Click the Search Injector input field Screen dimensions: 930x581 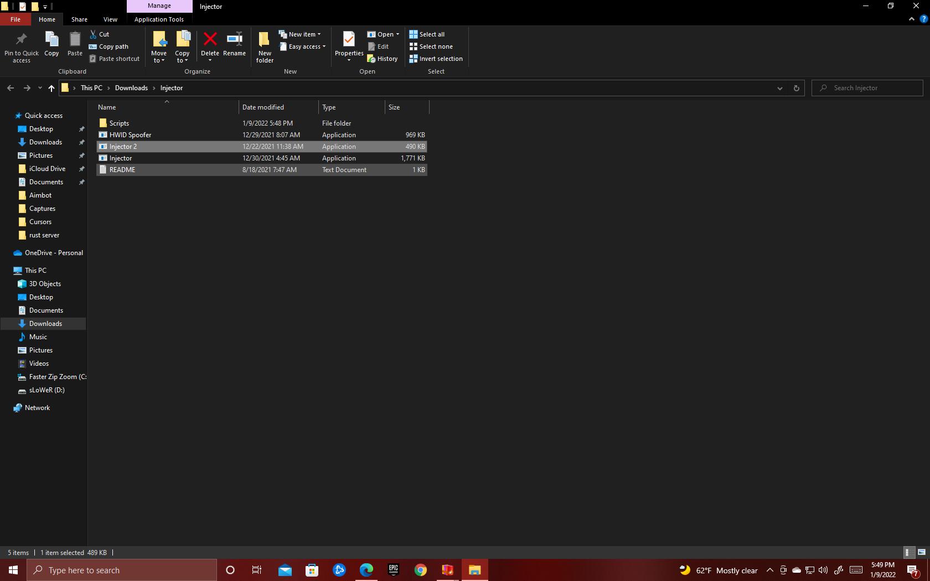[872, 88]
